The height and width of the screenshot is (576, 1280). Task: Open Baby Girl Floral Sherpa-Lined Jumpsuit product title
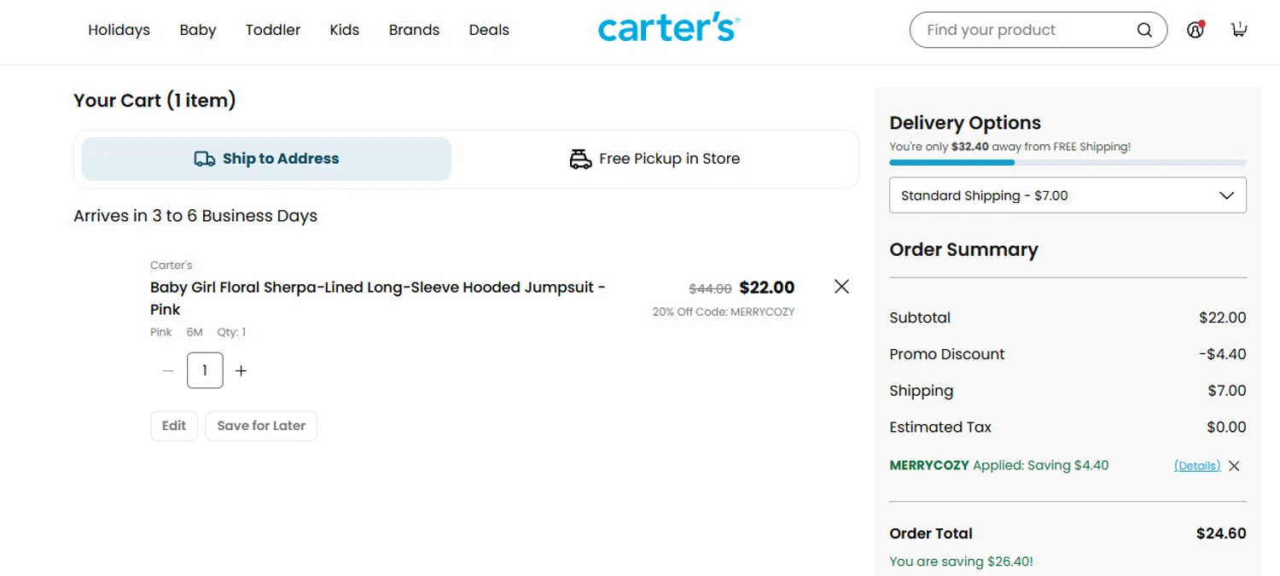(378, 298)
